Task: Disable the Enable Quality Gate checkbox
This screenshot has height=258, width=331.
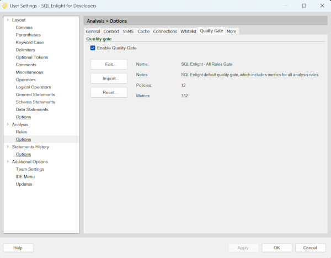Action: pyautogui.click(x=93, y=48)
